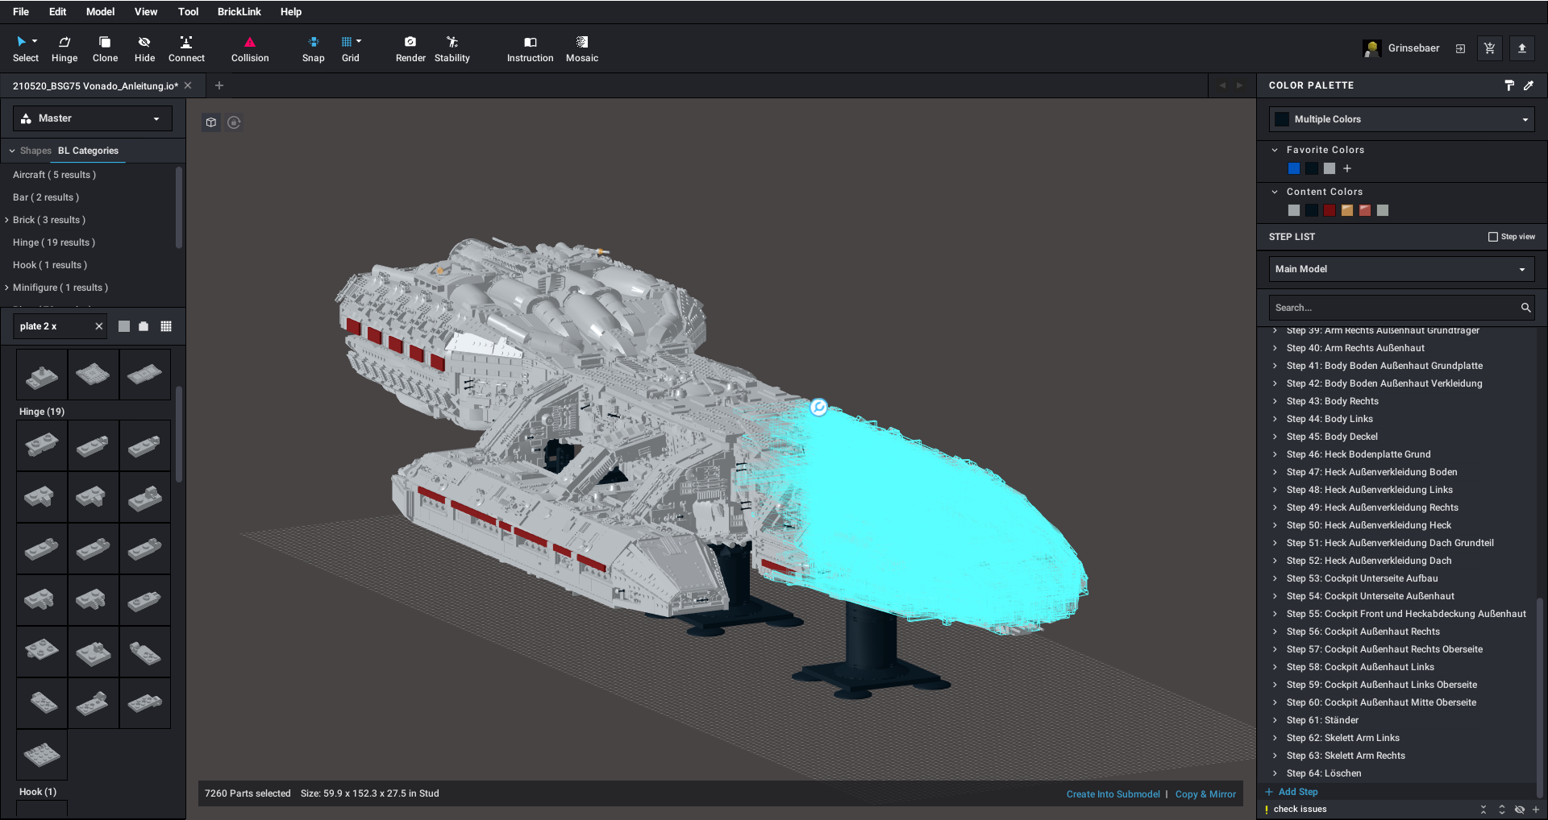The height and width of the screenshot is (820, 1548).
Task: Click Create Into Submodel link
Action: click(x=1113, y=794)
